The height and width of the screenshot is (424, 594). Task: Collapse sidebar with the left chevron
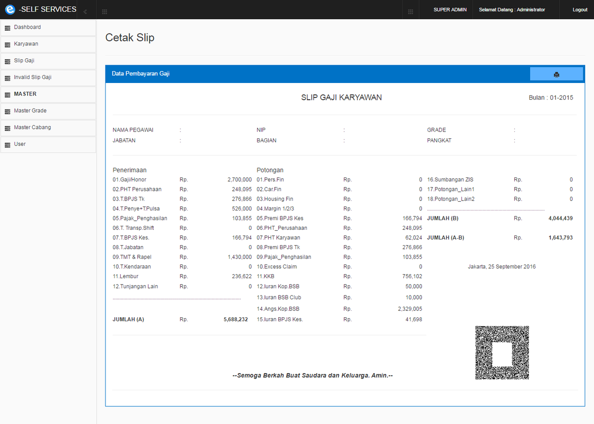(85, 11)
